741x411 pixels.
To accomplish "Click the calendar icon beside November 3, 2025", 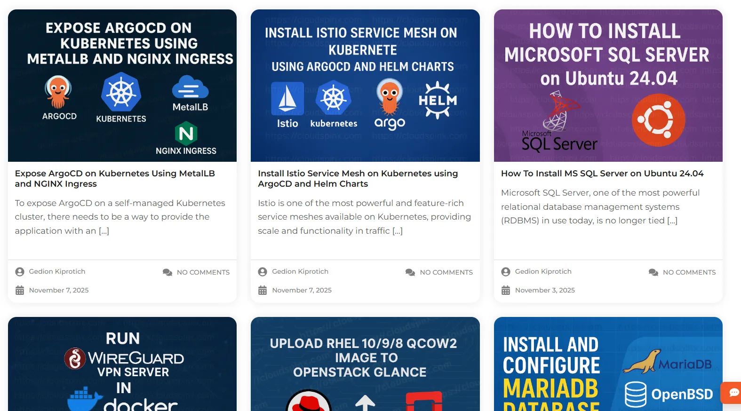I will click(x=506, y=290).
